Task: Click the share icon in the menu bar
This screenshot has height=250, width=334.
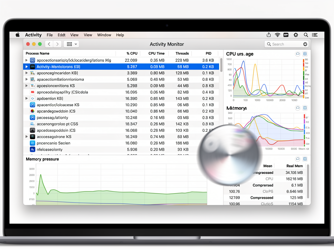Action: click(269, 35)
